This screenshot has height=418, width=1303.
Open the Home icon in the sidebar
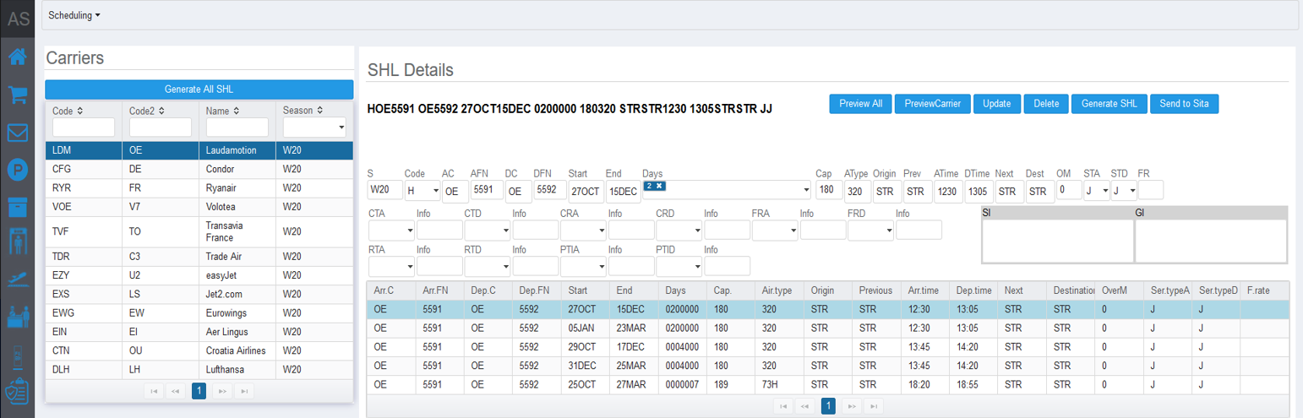(x=17, y=57)
